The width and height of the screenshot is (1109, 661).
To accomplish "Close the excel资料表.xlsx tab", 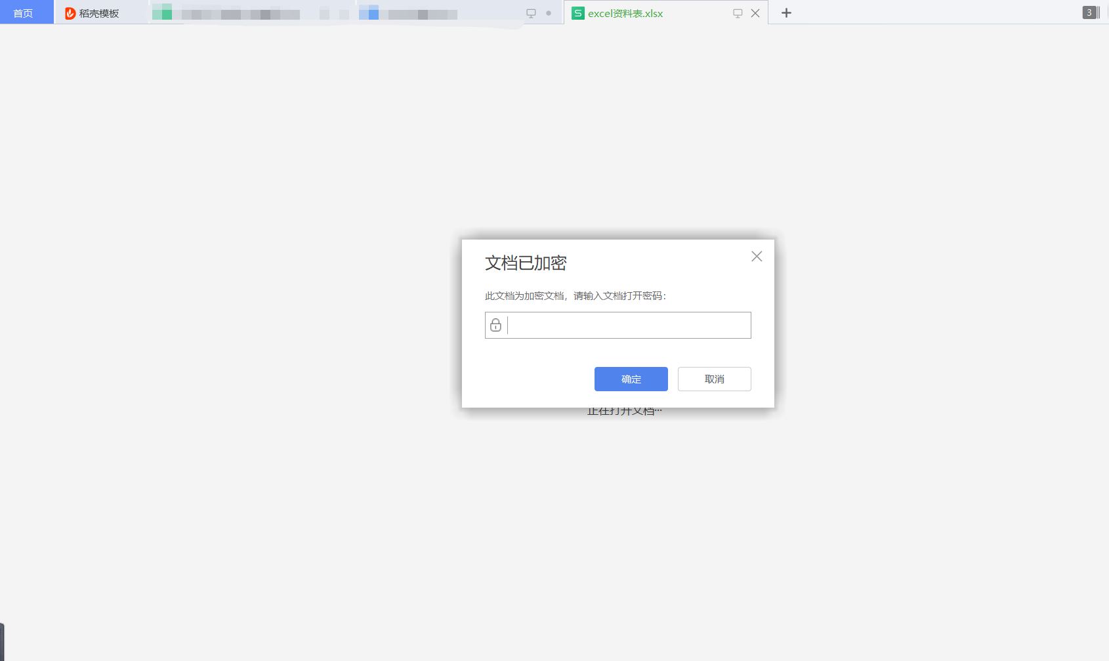I will [x=755, y=13].
